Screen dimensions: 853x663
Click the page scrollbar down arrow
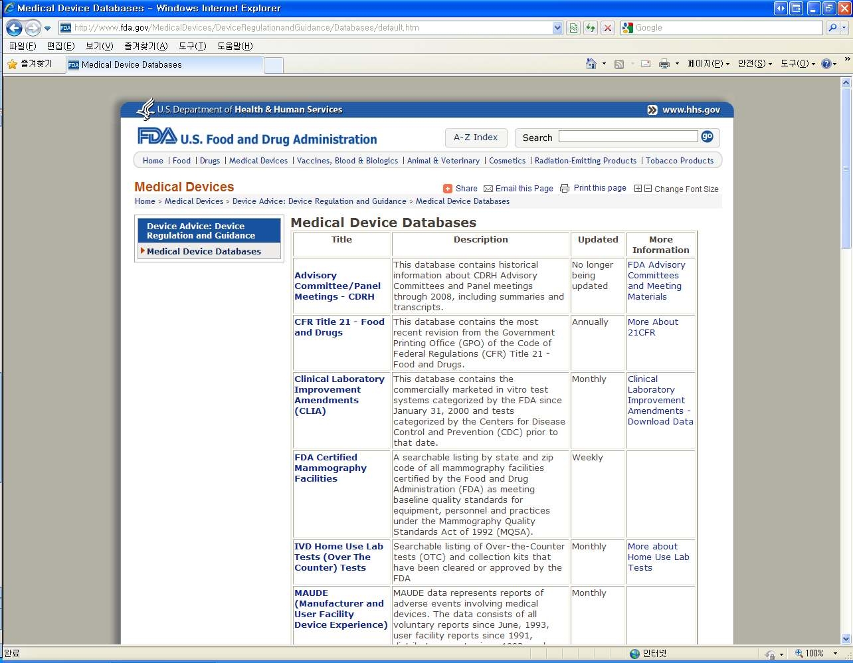(x=846, y=638)
